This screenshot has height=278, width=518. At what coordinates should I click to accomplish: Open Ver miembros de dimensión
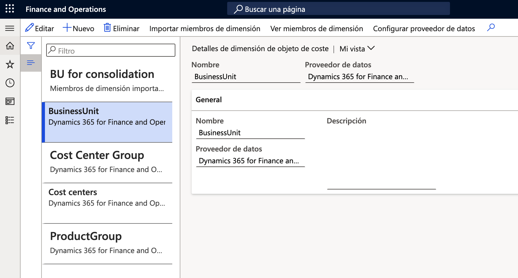(x=317, y=28)
